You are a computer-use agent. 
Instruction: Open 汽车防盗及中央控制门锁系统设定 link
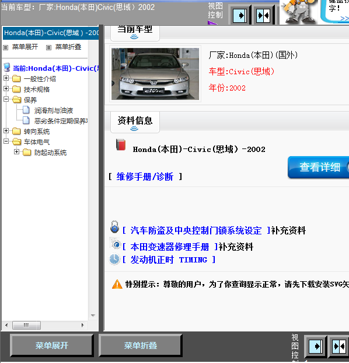[196, 230]
